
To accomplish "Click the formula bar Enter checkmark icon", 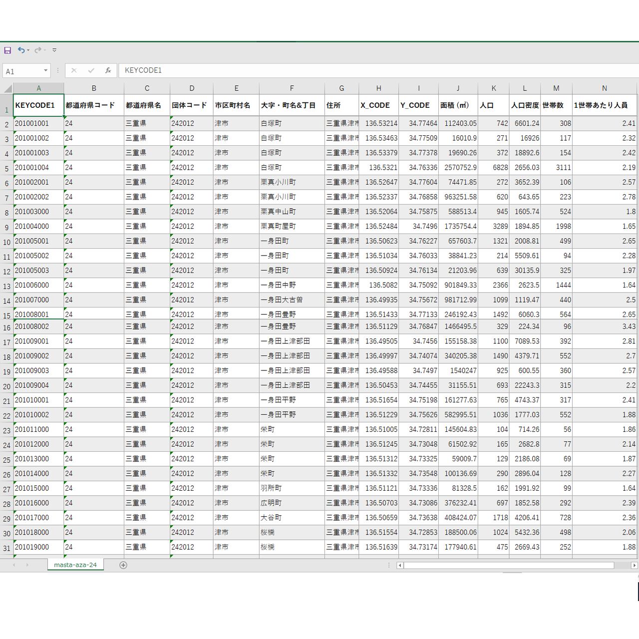I will [91, 71].
